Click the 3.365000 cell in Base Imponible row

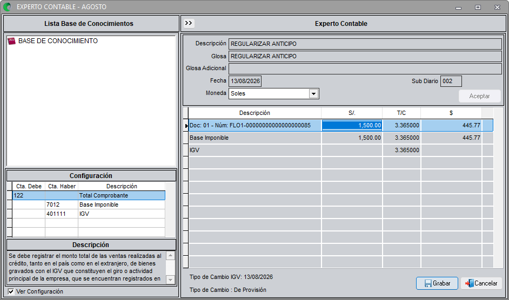401,138
